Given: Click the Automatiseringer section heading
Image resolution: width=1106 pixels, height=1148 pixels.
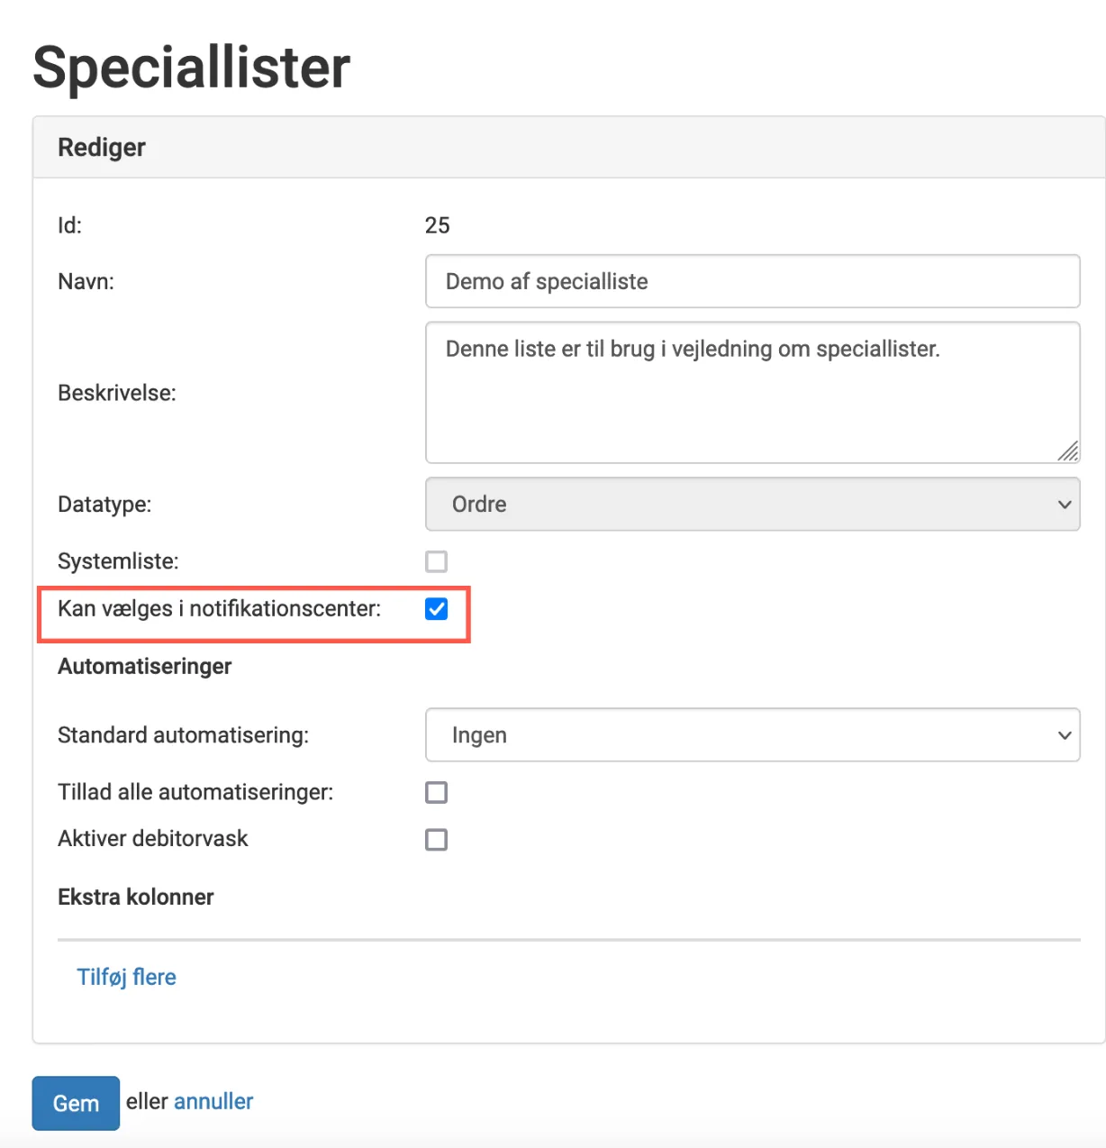Looking at the screenshot, I should [x=145, y=666].
